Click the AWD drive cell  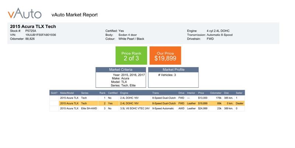click(181, 108)
